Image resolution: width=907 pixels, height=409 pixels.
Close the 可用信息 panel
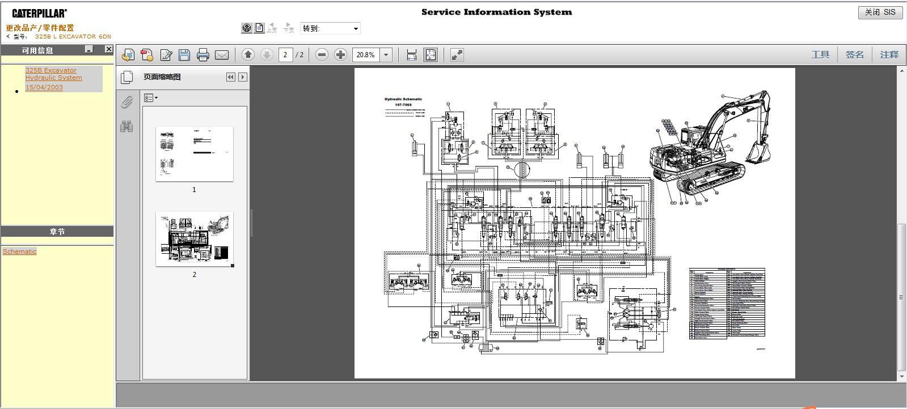click(109, 49)
